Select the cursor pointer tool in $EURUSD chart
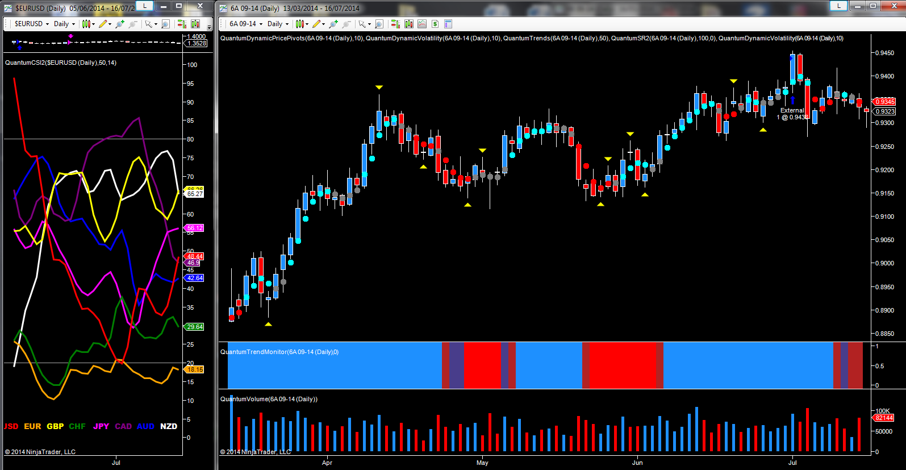 tap(148, 24)
